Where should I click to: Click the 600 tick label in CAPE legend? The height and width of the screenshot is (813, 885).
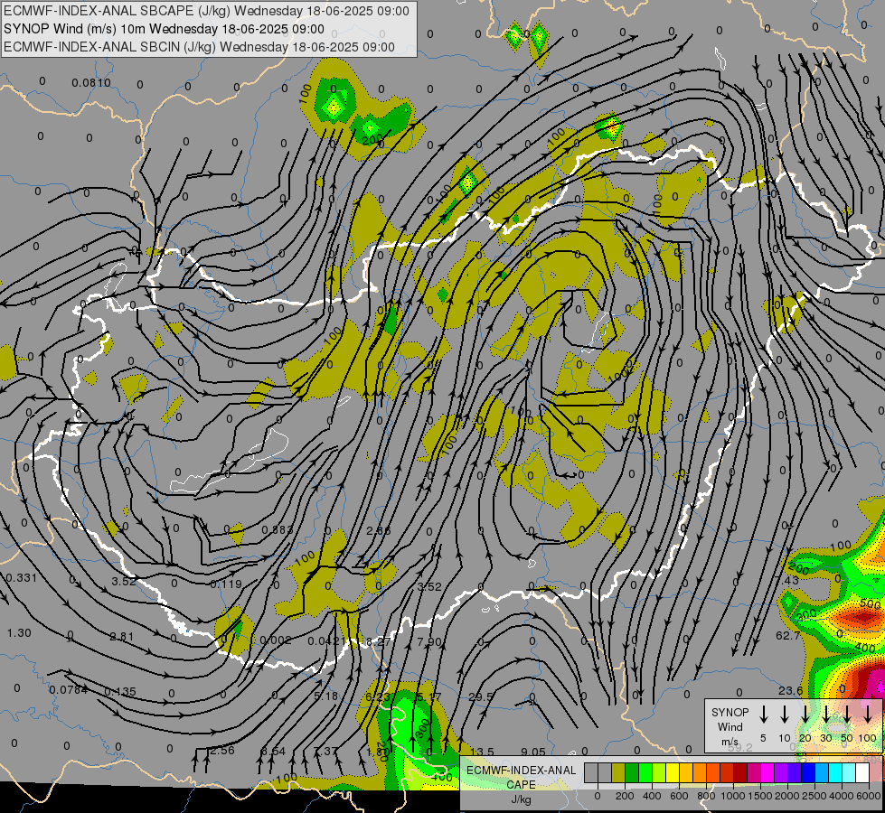coord(679,796)
